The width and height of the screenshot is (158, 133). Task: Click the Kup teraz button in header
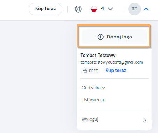[x=45, y=9]
